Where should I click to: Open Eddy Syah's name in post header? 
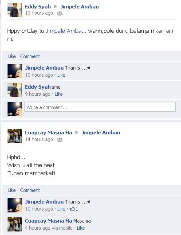click(38, 7)
